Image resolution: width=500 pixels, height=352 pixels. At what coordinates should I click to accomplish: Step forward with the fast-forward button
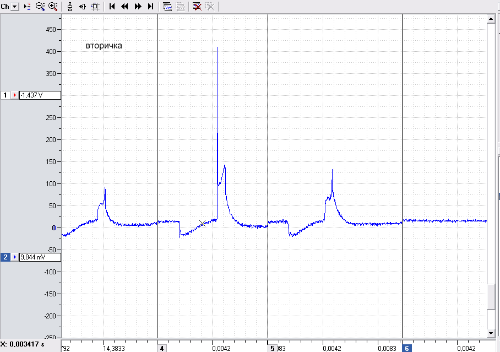[138, 7]
